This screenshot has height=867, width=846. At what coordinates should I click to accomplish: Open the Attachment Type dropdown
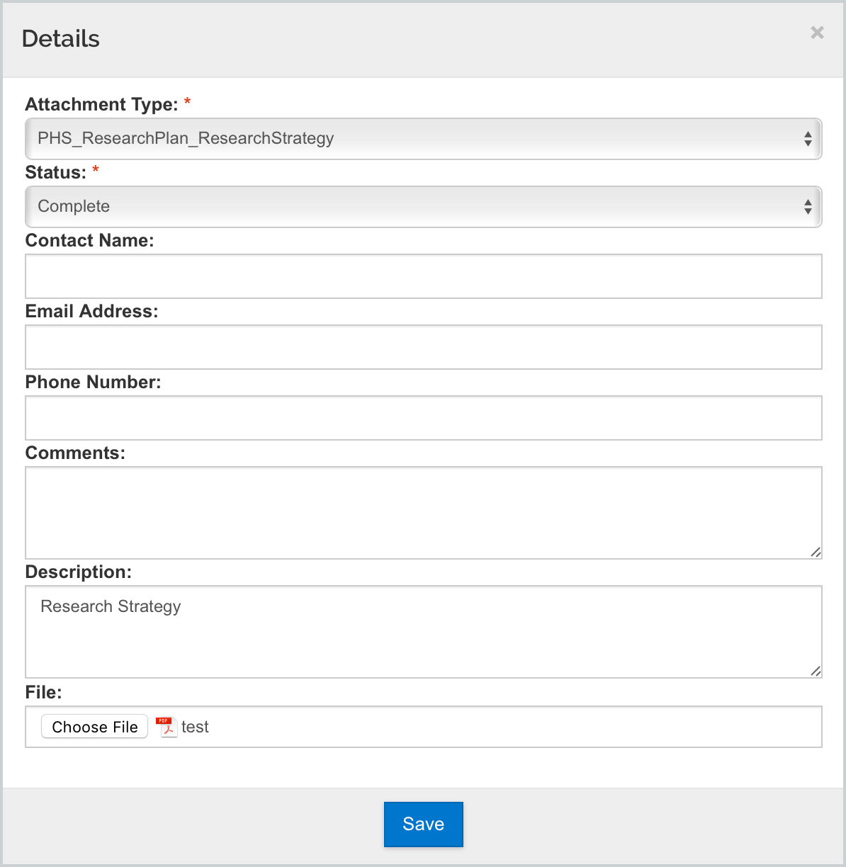point(424,139)
